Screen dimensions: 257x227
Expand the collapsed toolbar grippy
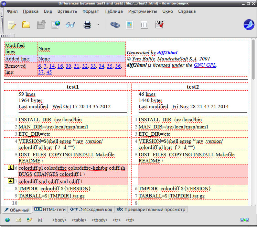(8, 35)
